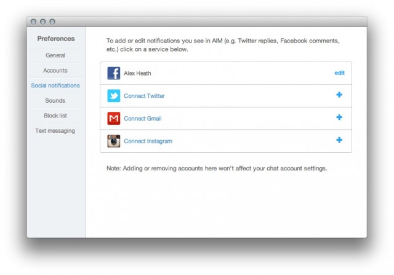394x275 pixels.
Task: Click the Instagram camera icon
Action: pos(113,141)
